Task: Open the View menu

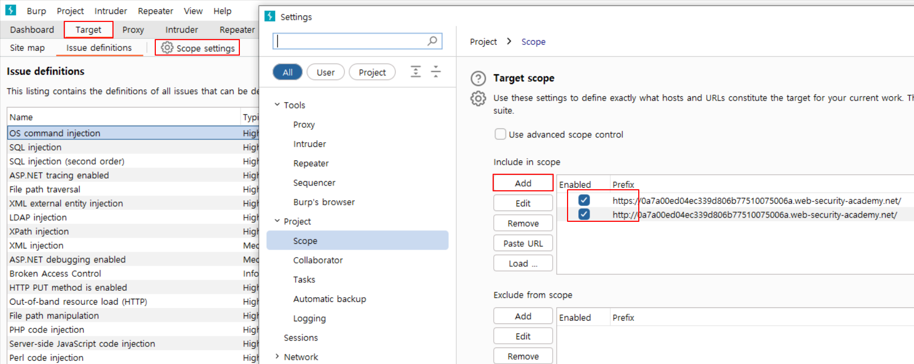Action: click(x=193, y=11)
